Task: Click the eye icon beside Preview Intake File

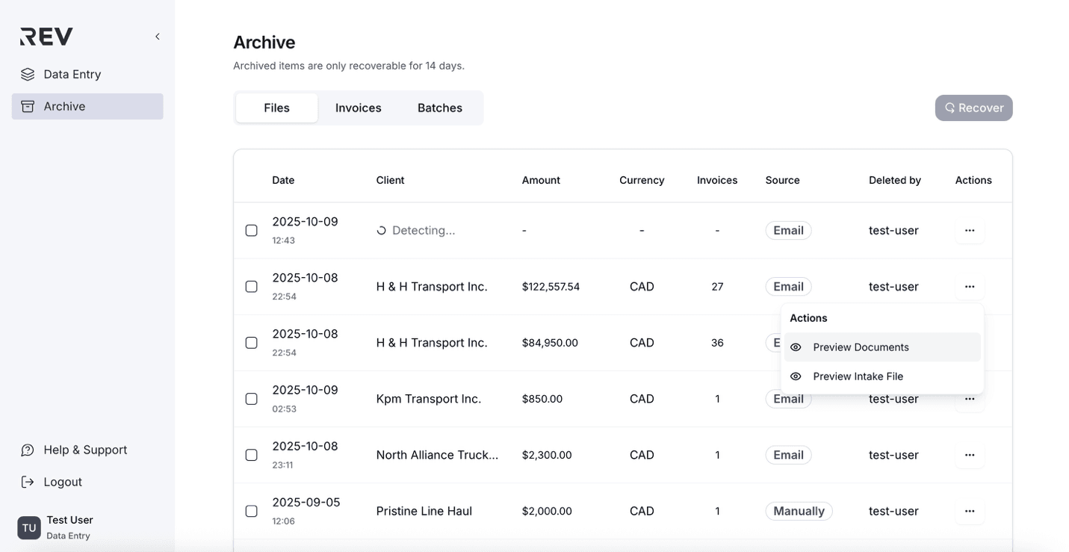Action: point(795,376)
